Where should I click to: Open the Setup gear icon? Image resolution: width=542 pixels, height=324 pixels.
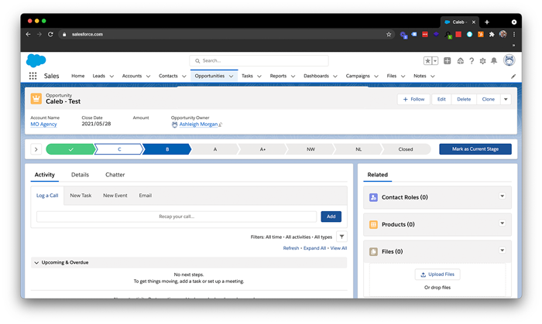tap(482, 61)
